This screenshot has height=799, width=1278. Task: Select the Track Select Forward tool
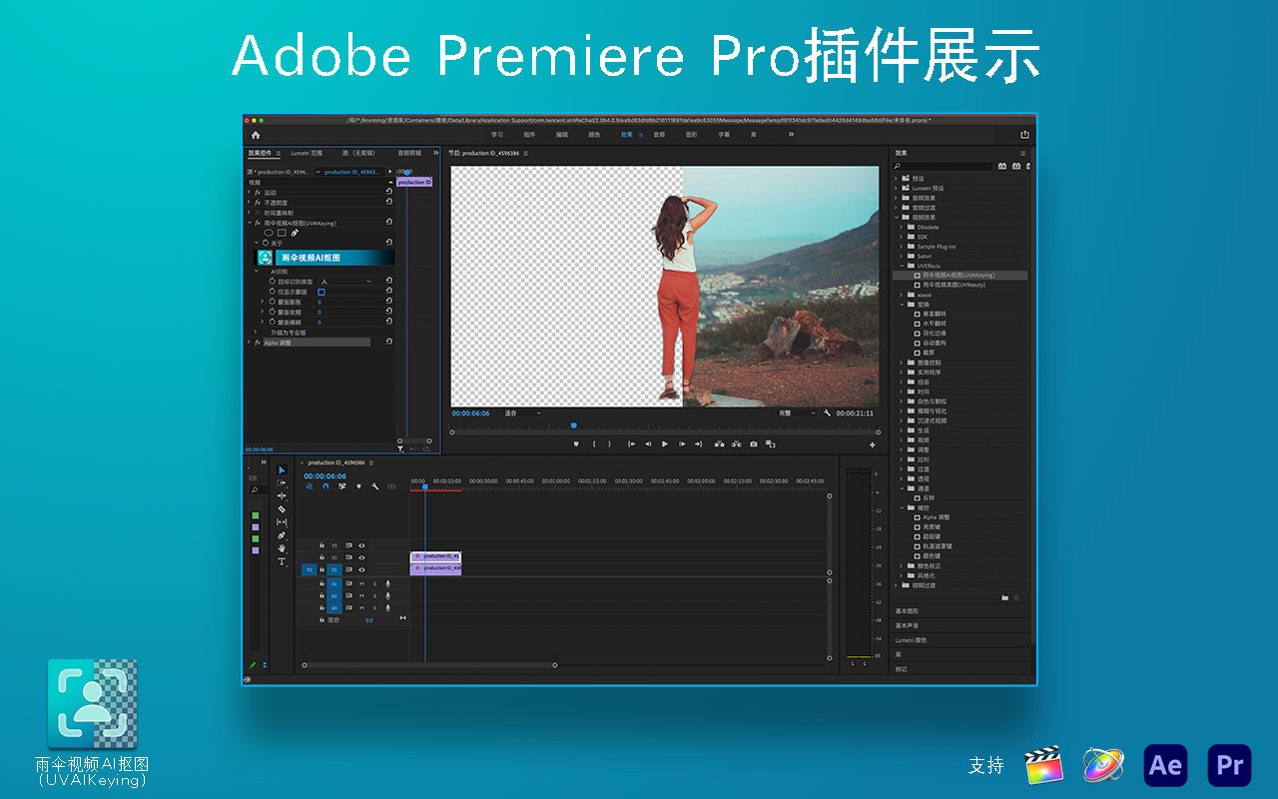coord(282,483)
